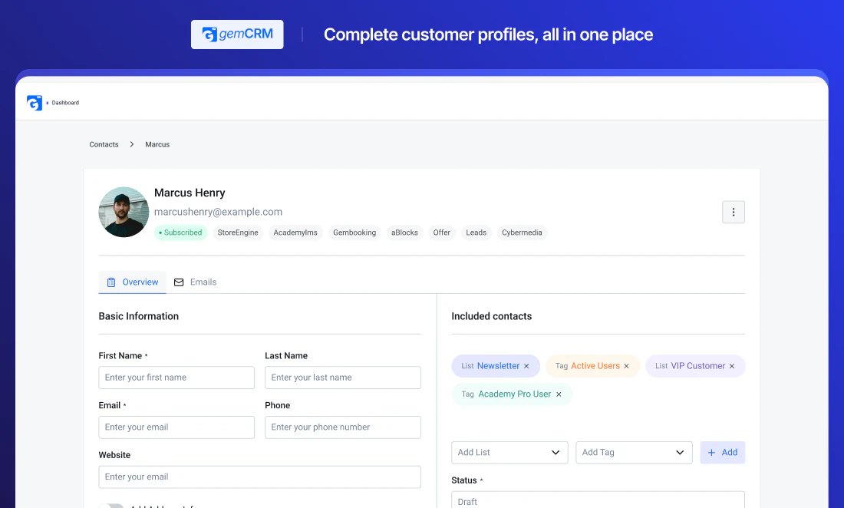Screen dimensions: 844x508
Task: Click the aBlocks tag pill
Action: 405,233
